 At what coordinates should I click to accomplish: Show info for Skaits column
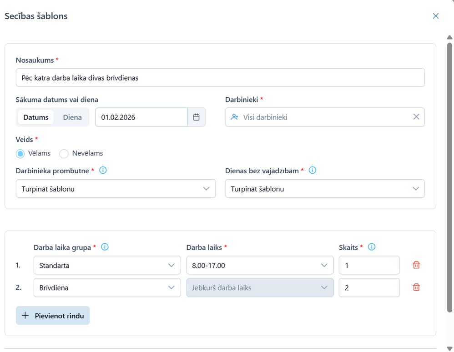[x=372, y=247]
